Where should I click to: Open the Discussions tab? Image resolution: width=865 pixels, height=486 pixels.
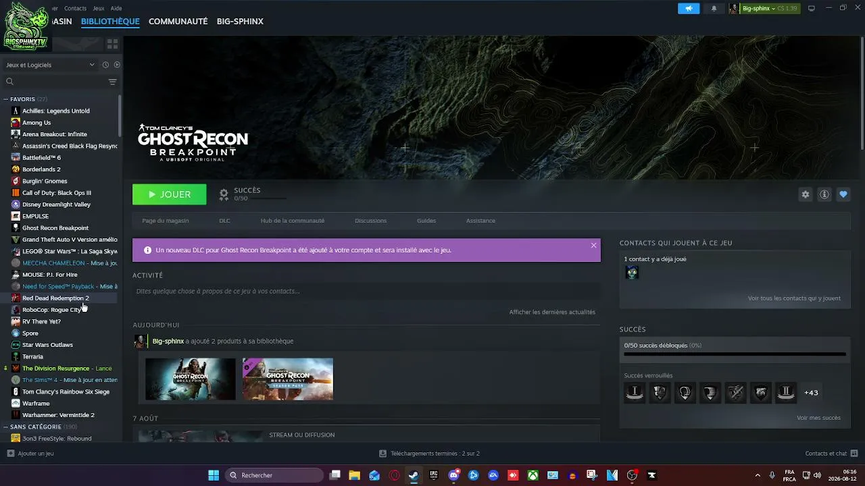click(x=370, y=221)
